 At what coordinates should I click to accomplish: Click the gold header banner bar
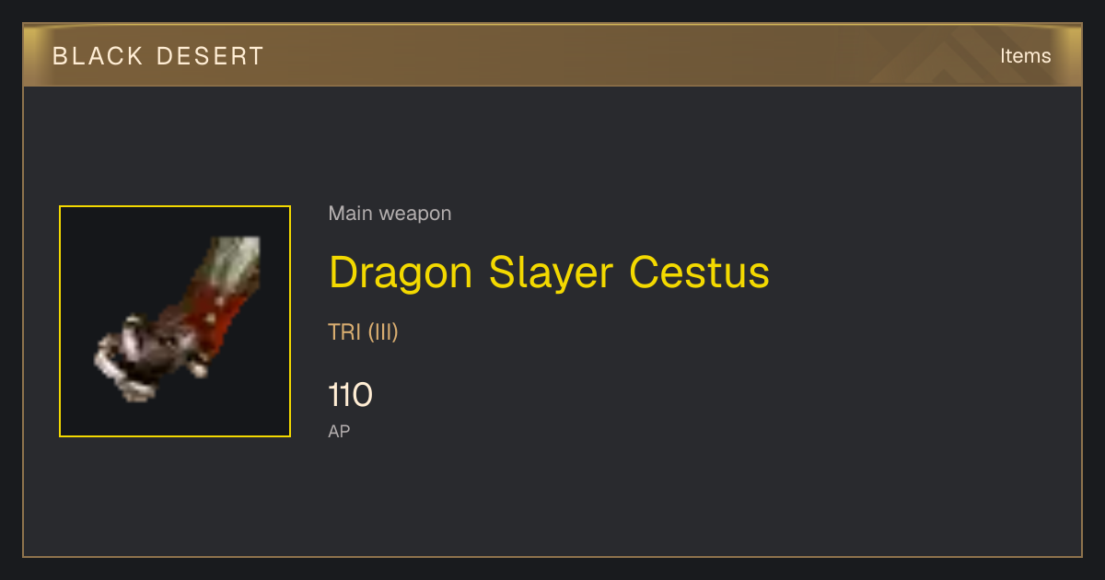(552, 56)
